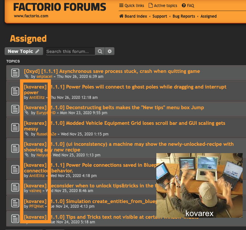This screenshot has width=246, height=230.
Task: Open Modded Vehicle Equipment Grid topic
Action: [125, 126]
